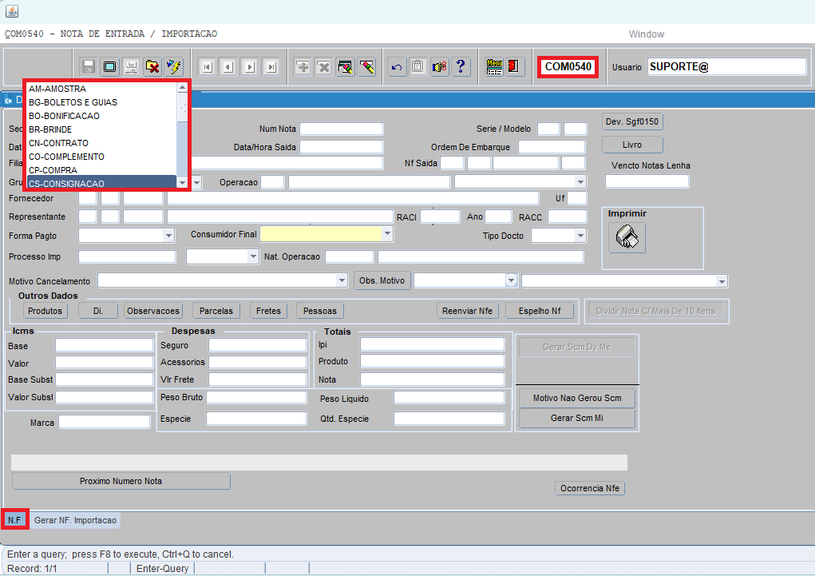Click the Gerar Scm Mi button
The width and height of the screenshot is (815, 576).
point(577,418)
